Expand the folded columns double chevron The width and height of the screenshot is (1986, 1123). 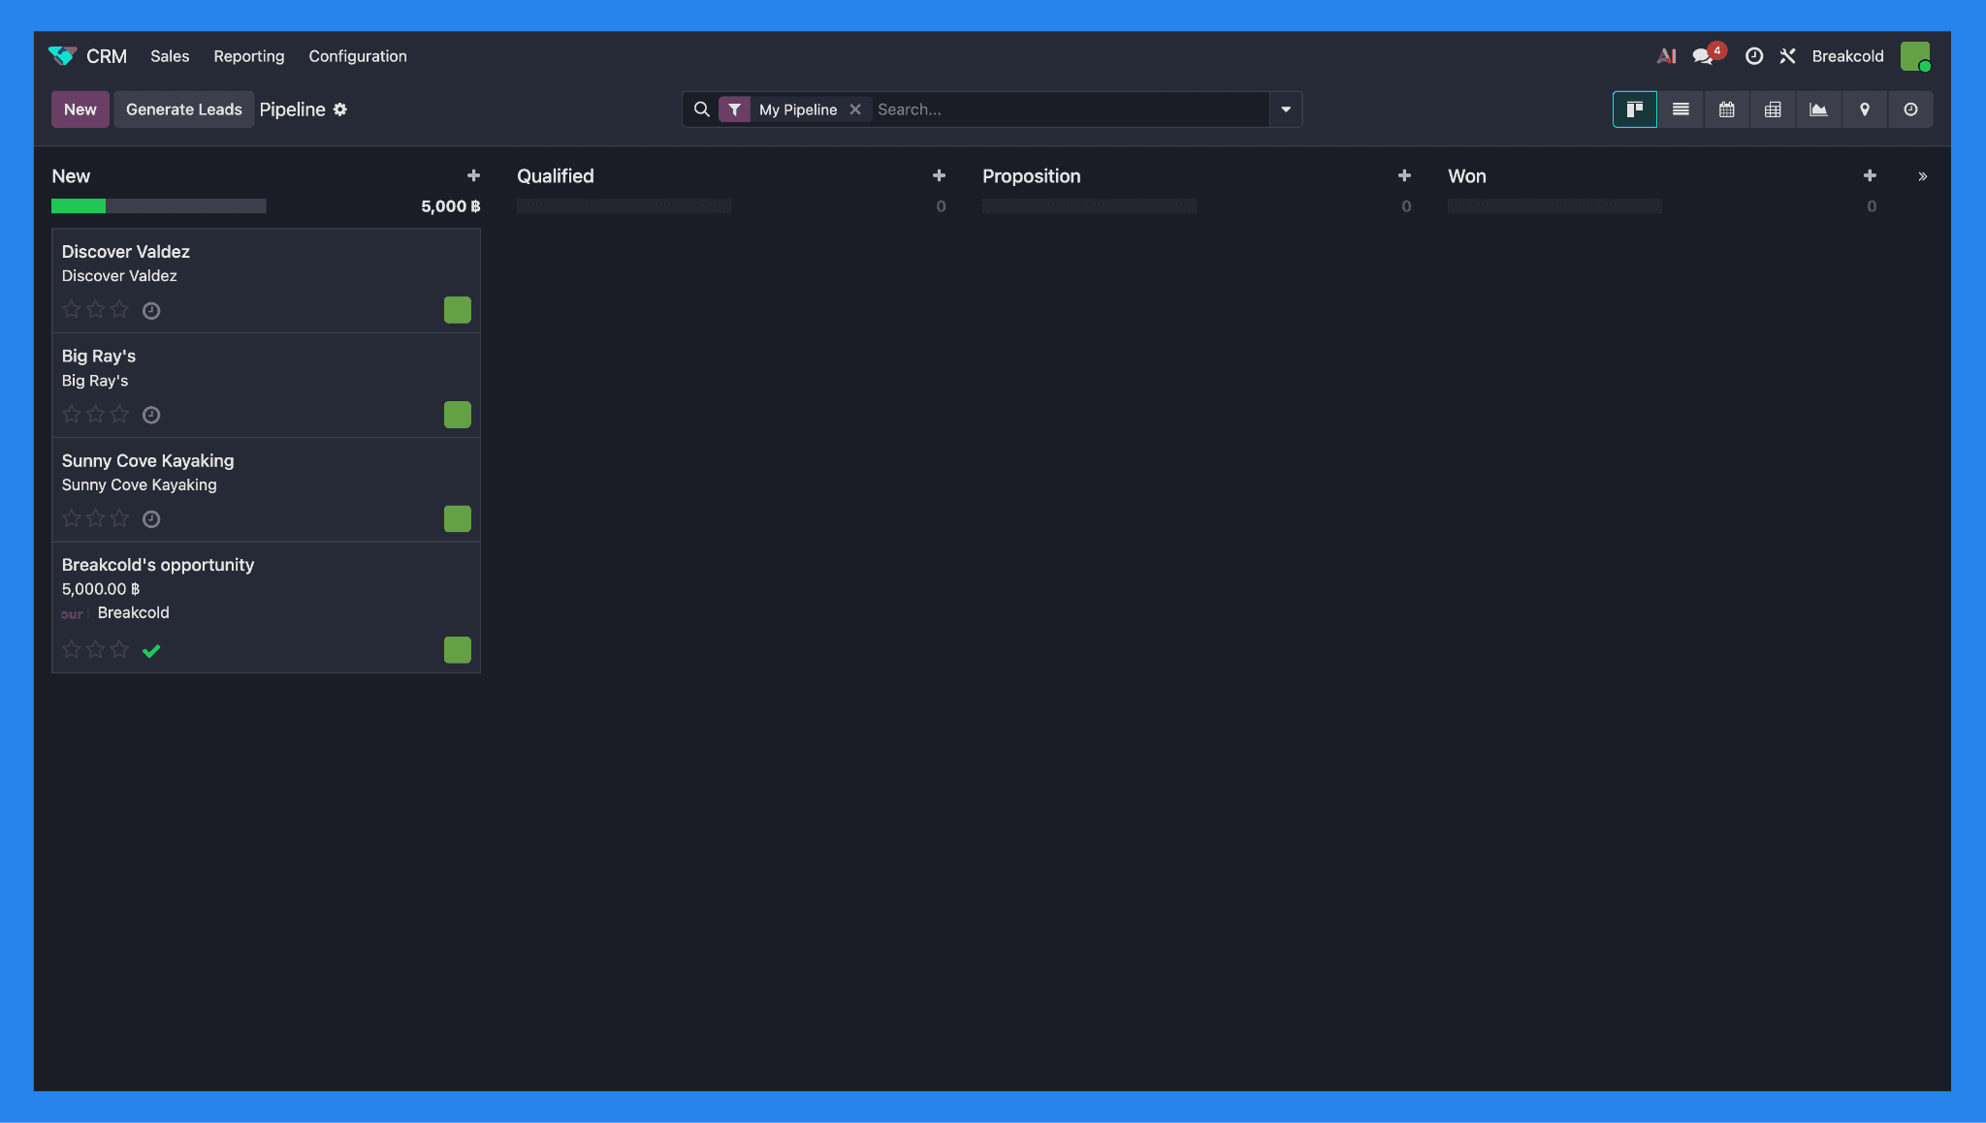(1922, 176)
